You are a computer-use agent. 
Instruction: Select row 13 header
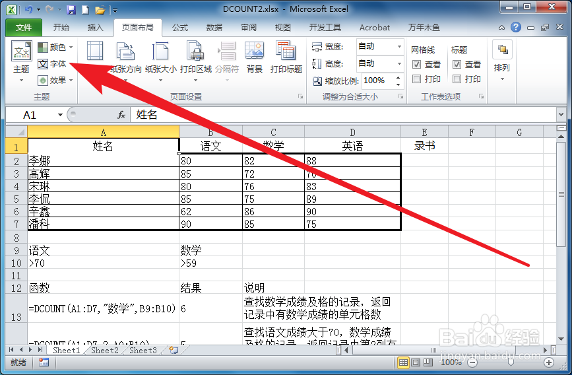(x=16, y=308)
